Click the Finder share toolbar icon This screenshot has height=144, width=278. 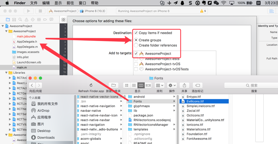pos(185,86)
